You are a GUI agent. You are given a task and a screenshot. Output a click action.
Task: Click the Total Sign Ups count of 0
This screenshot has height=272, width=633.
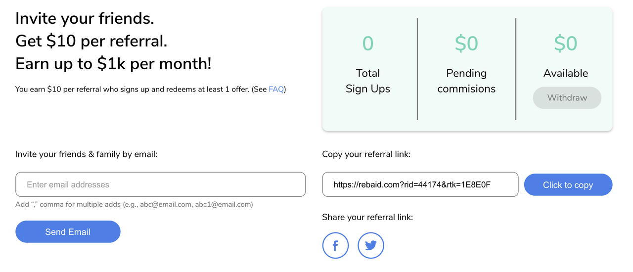click(368, 44)
